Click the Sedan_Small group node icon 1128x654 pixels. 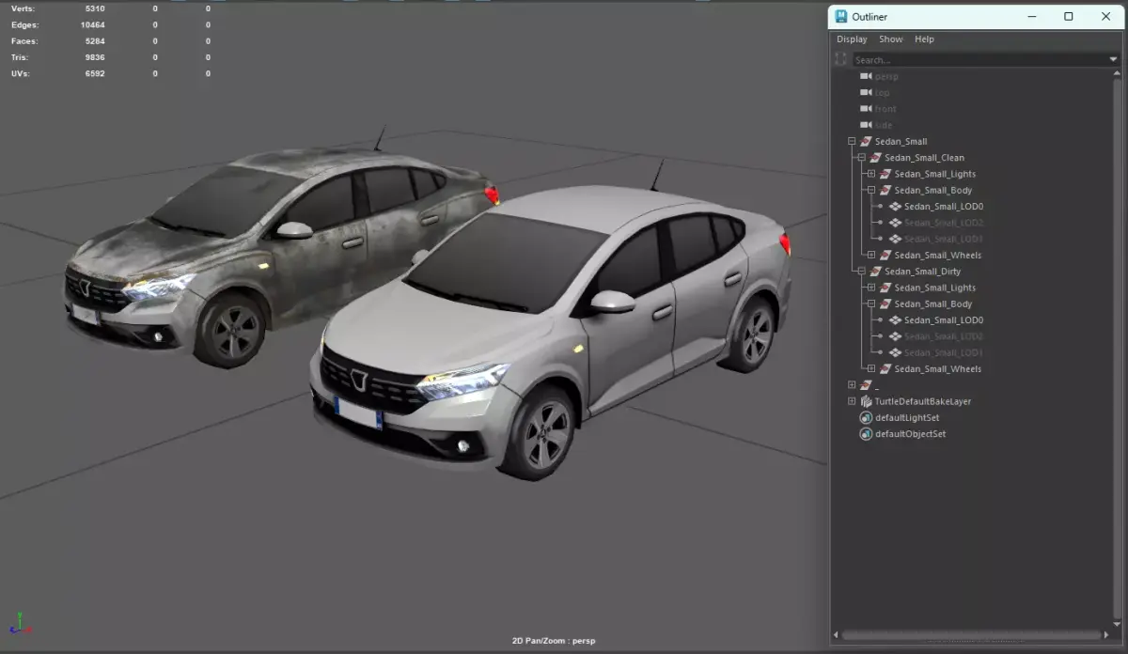pyautogui.click(x=866, y=141)
